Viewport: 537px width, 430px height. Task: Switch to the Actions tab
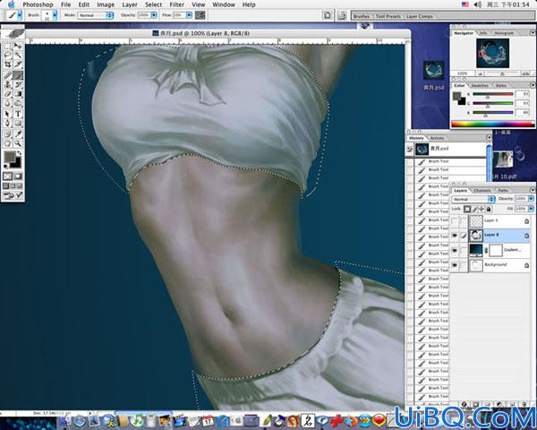pyautogui.click(x=437, y=138)
